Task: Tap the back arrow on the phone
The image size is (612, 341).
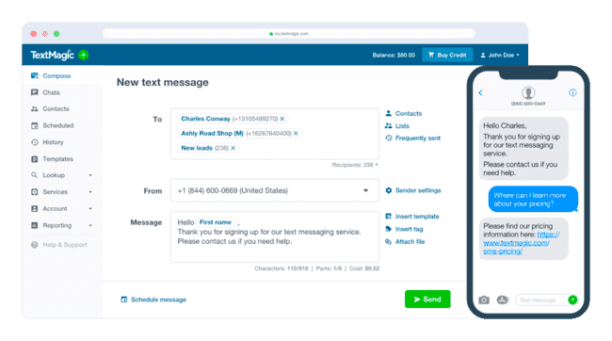Action: (480, 93)
